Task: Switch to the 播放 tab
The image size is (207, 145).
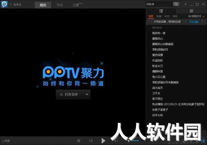Action: tap(43, 5)
